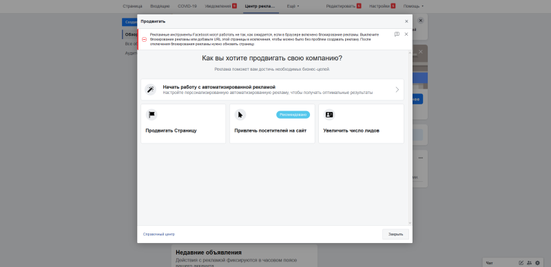This screenshot has width=551, height=267.
Task: Open chat settings gear icon
Action: (x=537, y=263)
